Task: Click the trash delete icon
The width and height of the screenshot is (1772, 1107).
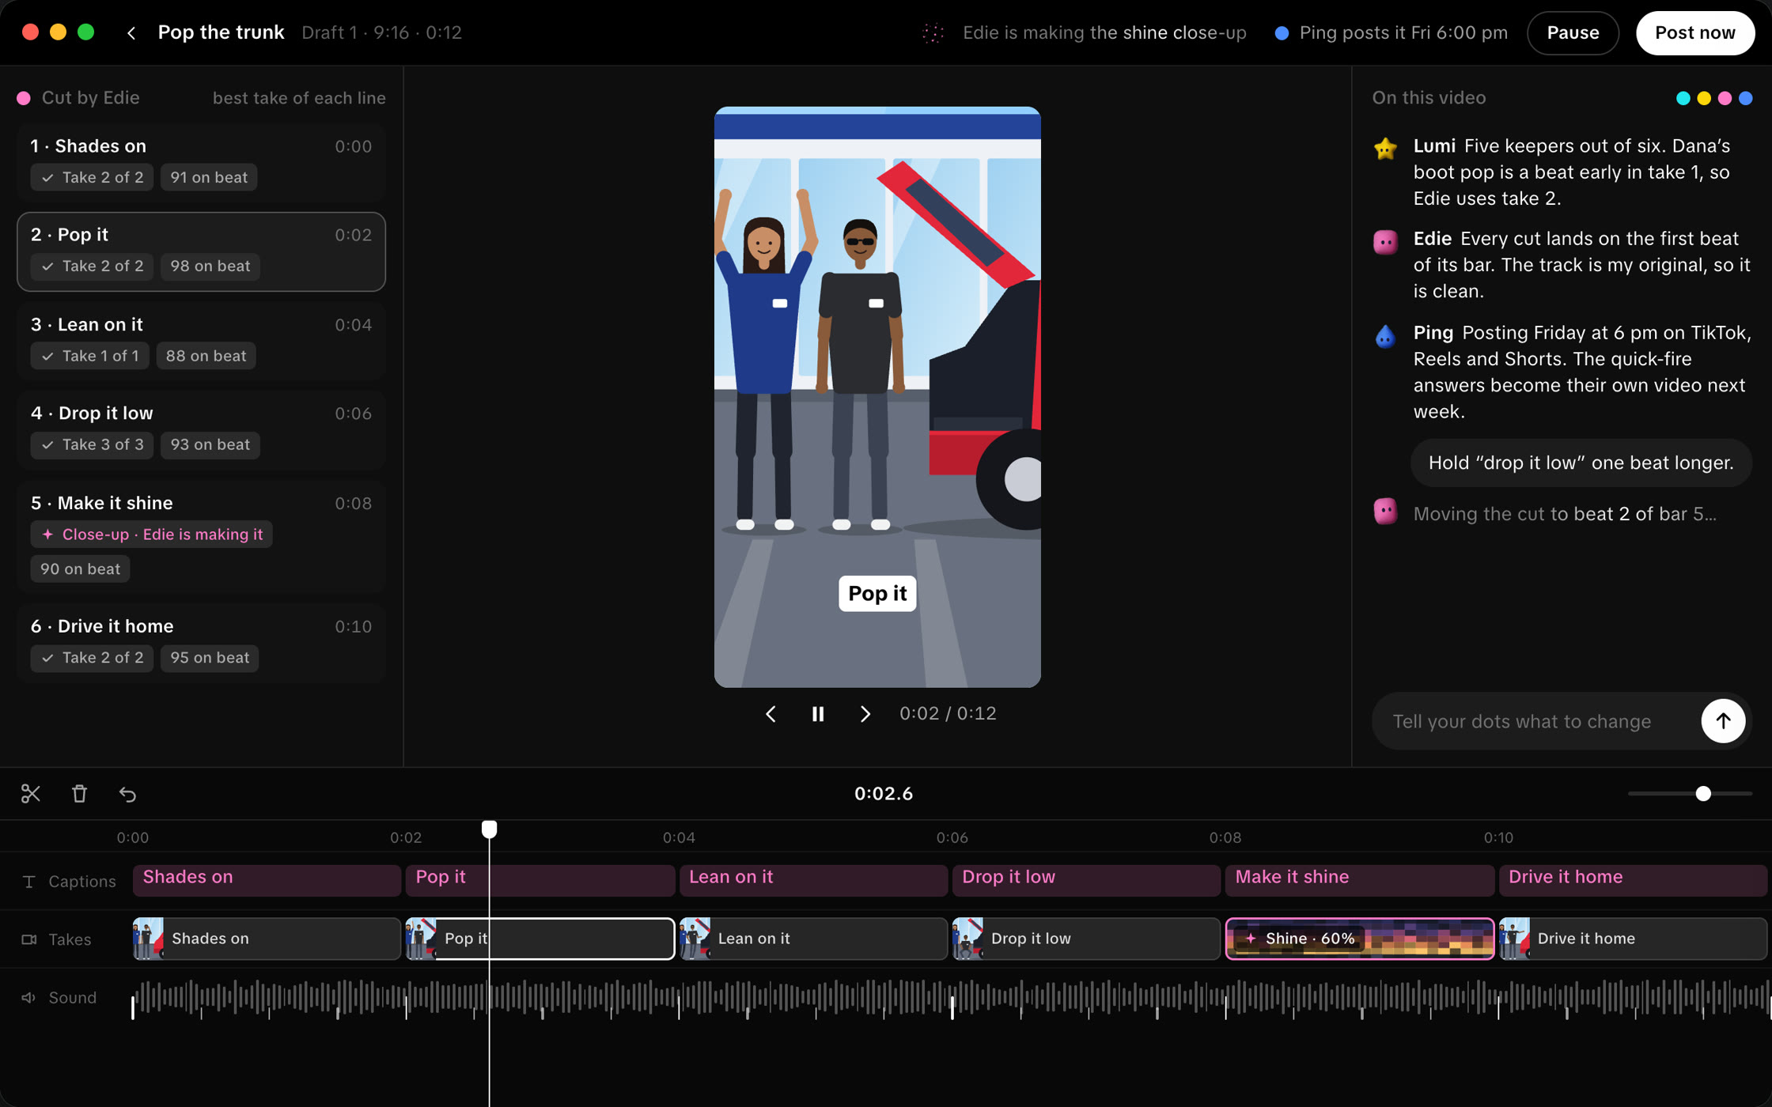Action: pyautogui.click(x=79, y=793)
